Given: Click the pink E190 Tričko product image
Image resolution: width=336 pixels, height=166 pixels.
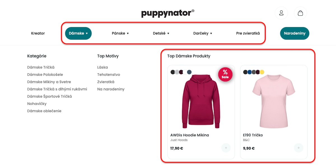Looking at the screenshot, I should 274,102.
